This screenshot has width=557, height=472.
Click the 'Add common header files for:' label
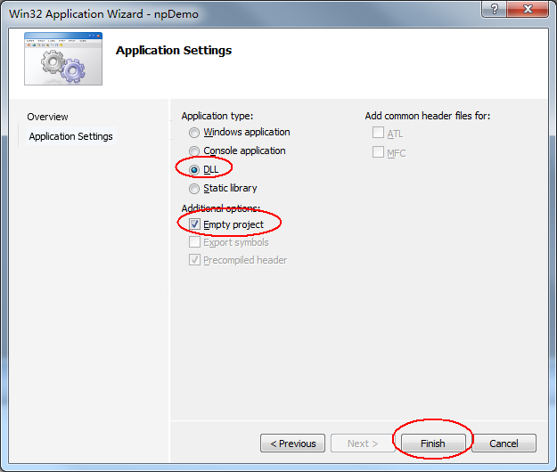point(428,116)
